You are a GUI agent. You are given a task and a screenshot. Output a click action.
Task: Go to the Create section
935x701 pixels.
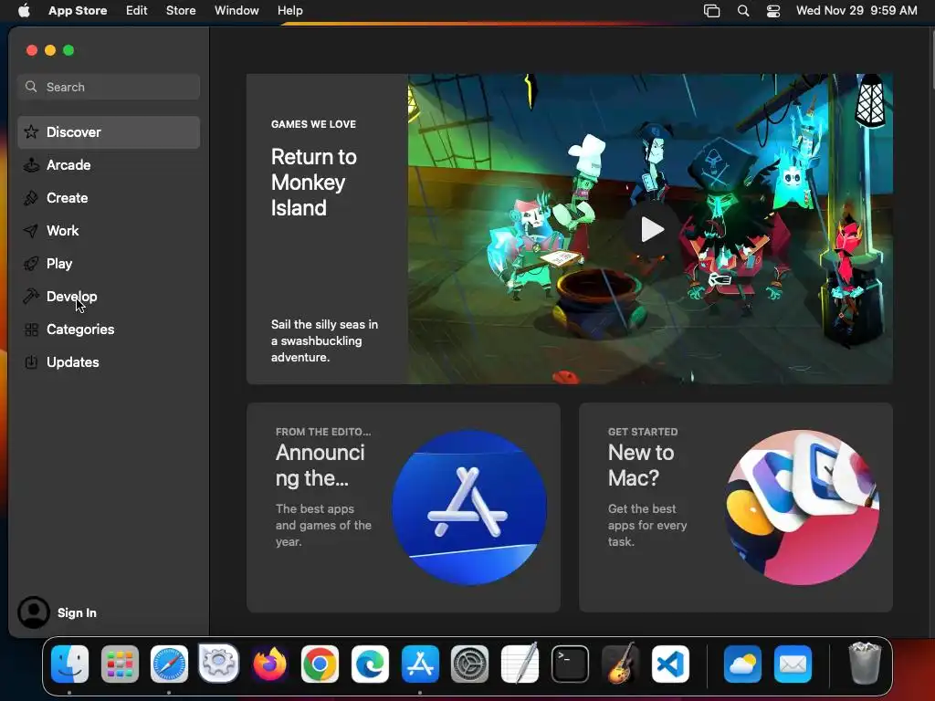coord(109,198)
